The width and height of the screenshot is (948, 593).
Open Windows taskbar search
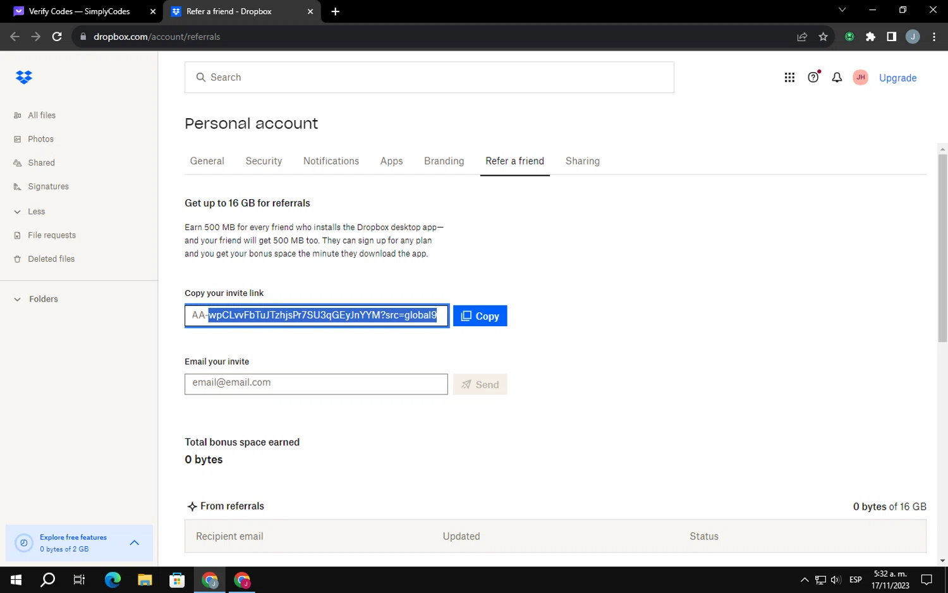[47, 580]
